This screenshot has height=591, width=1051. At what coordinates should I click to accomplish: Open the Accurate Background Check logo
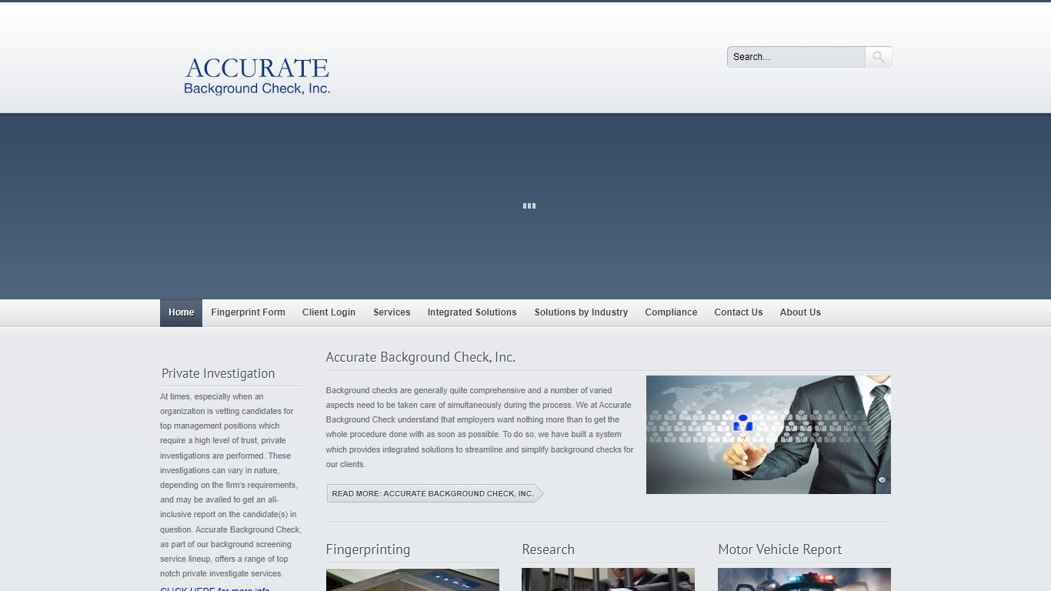pos(257,76)
